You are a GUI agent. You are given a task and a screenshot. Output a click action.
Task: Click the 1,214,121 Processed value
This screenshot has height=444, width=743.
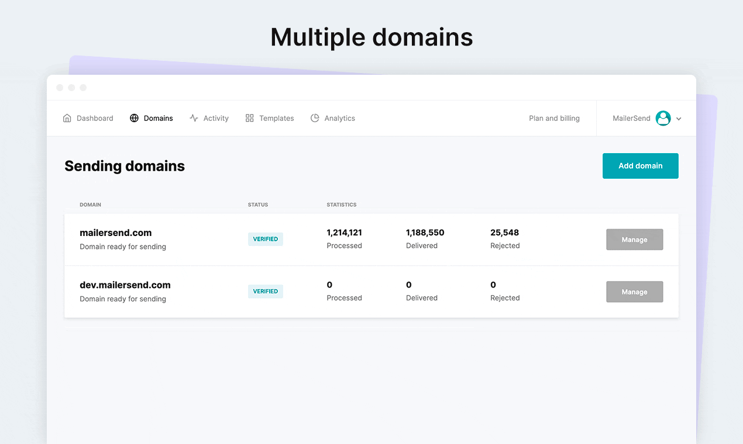(344, 233)
